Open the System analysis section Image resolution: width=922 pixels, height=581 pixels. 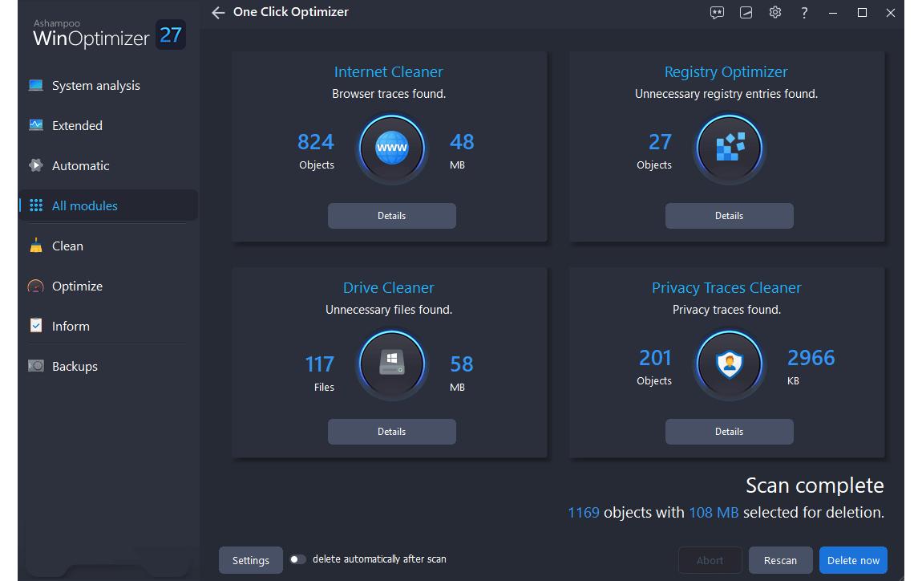coord(95,86)
